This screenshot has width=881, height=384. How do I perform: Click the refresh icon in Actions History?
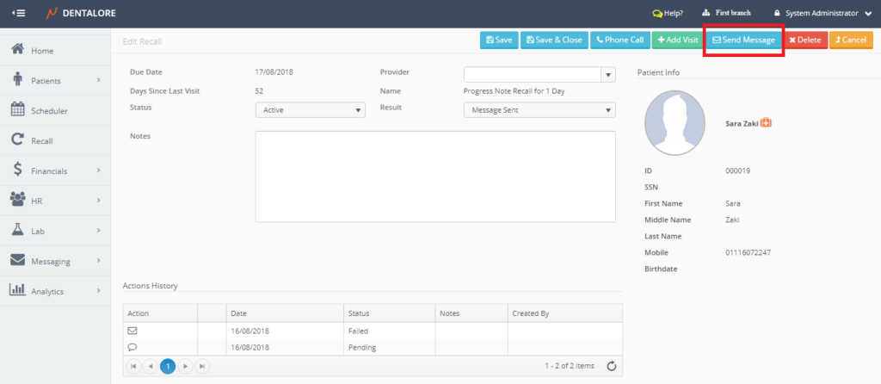(x=612, y=366)
